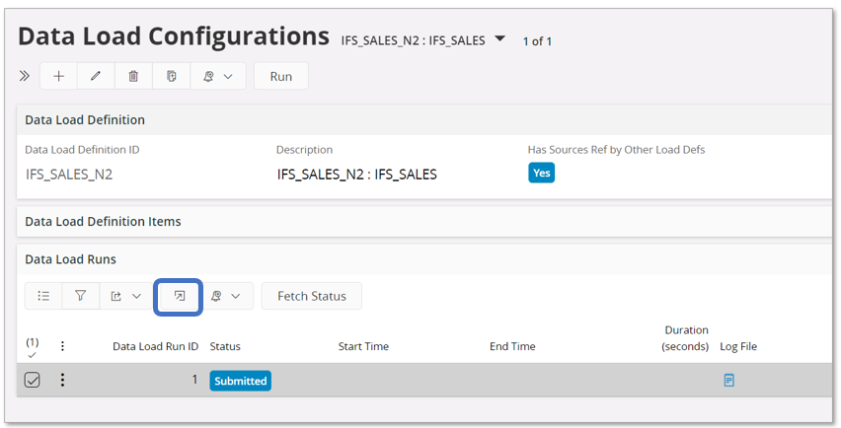Image resolution: width=841 pixels, height=428 pixels.
Task: Open the three-dot menu for run row 1
Action: click(62, 380)
